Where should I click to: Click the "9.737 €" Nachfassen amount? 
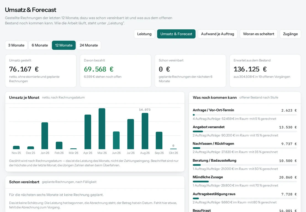289,144
